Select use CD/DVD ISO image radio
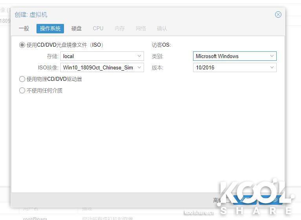This screenshot has height=220, width=301. coord(22,45)
